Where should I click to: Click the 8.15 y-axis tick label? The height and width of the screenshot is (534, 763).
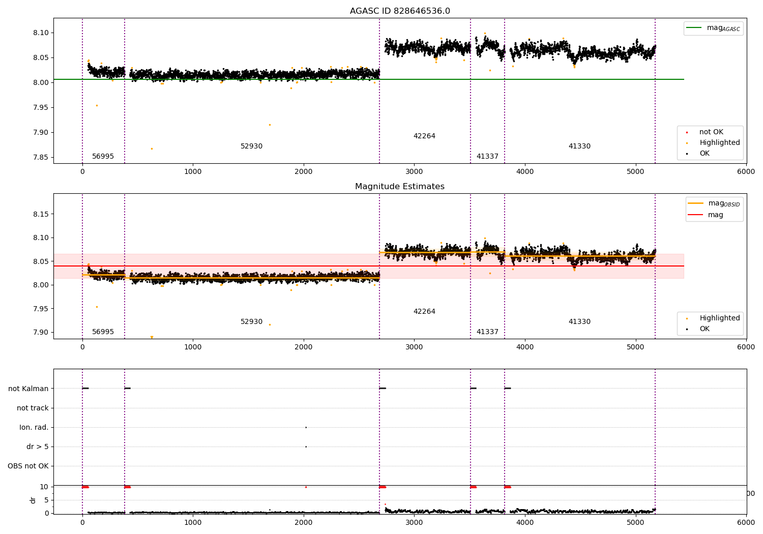point(41,215)
